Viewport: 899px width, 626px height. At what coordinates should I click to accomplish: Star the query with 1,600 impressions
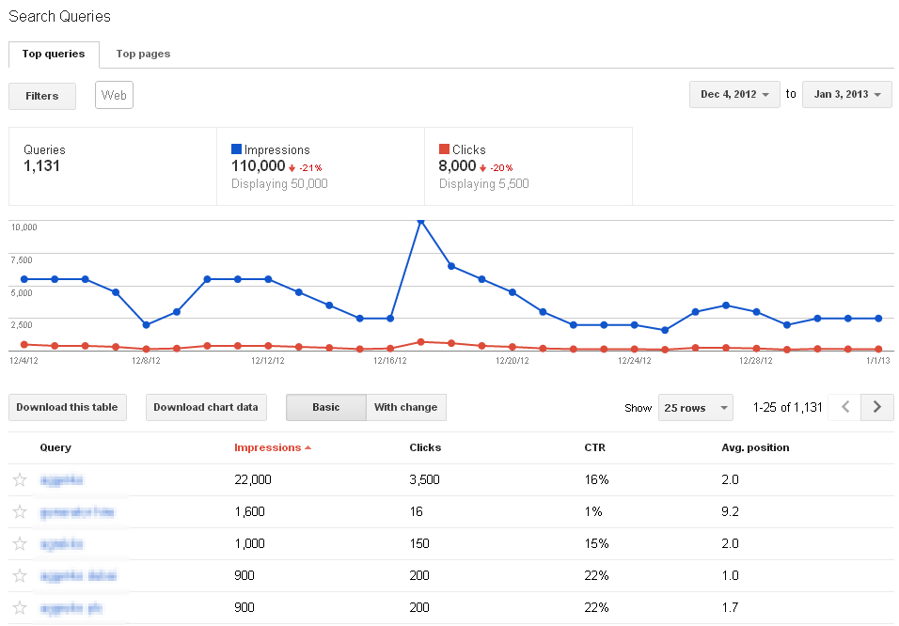coord(19,511)
